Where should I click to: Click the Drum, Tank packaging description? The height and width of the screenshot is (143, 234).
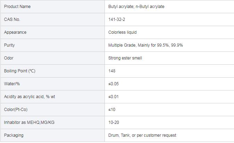142,135
